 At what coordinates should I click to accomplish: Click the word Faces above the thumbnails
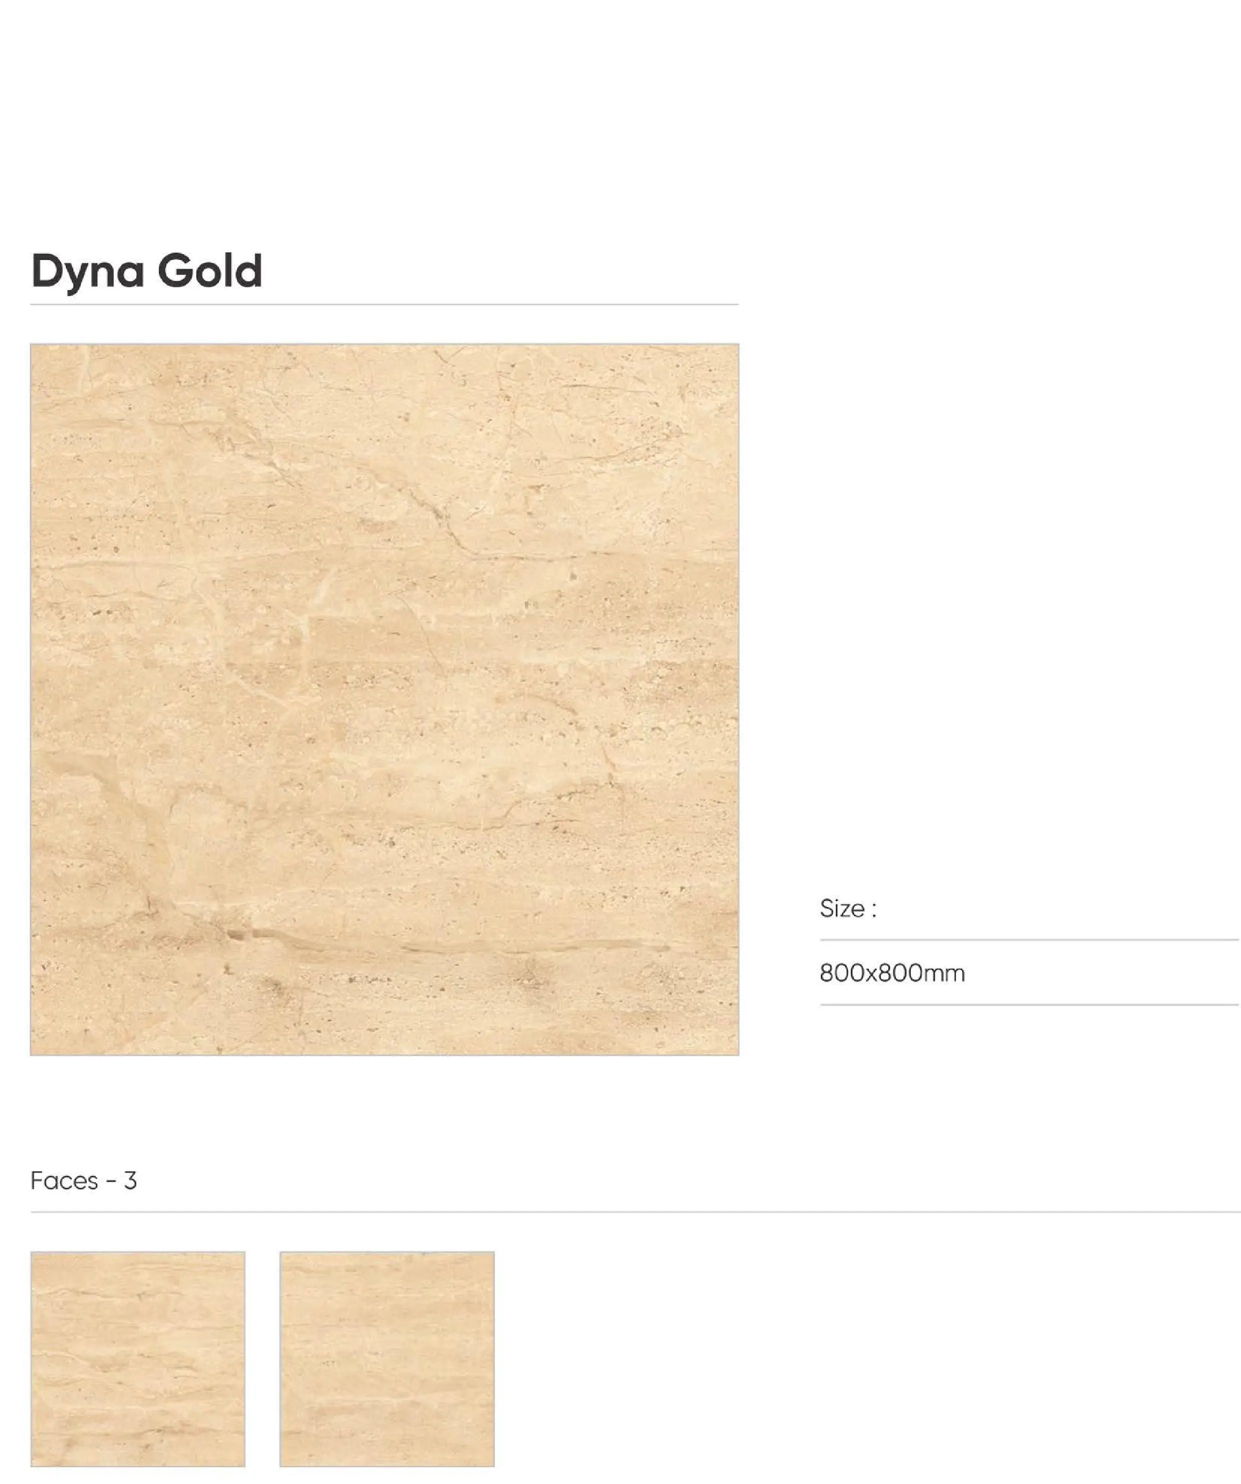coord(65,1181)
